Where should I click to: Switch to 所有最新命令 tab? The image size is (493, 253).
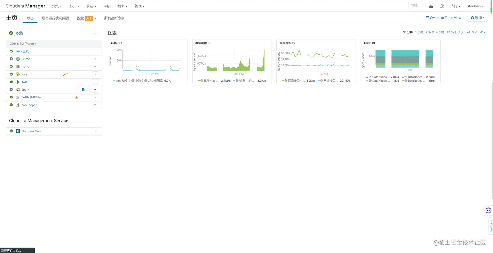(114, 18)
